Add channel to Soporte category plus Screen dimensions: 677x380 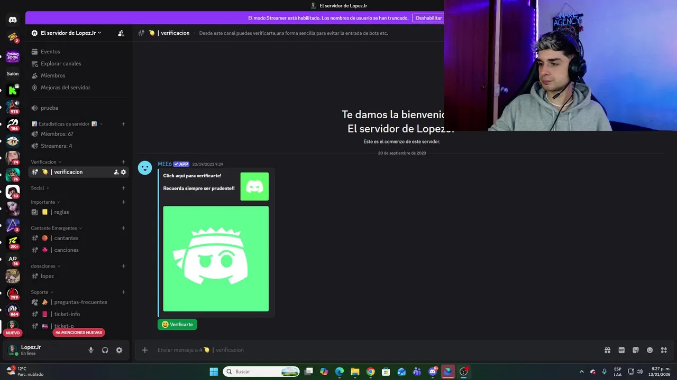(x=123, y=292)
